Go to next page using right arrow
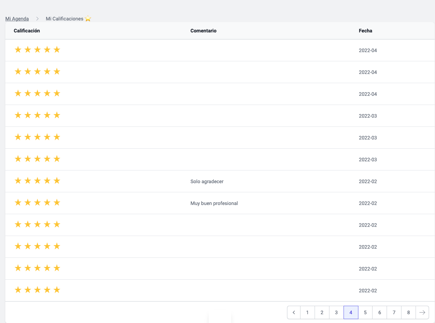This screenshot has width=435, height=323. (x=422, y=312)
